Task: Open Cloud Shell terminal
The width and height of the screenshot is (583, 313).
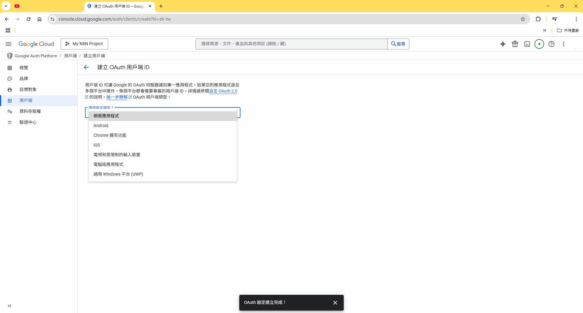Action: click(527, 44)
